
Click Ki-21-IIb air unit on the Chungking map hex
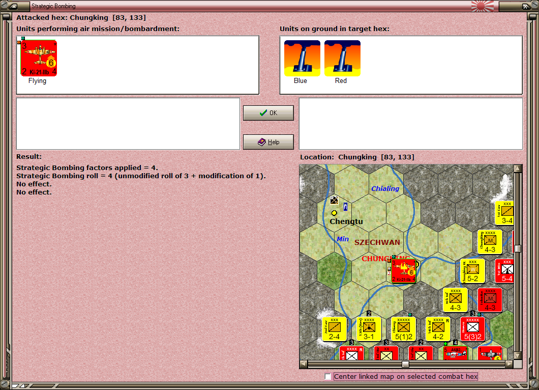pyautogui.click(x=404, y=271)
